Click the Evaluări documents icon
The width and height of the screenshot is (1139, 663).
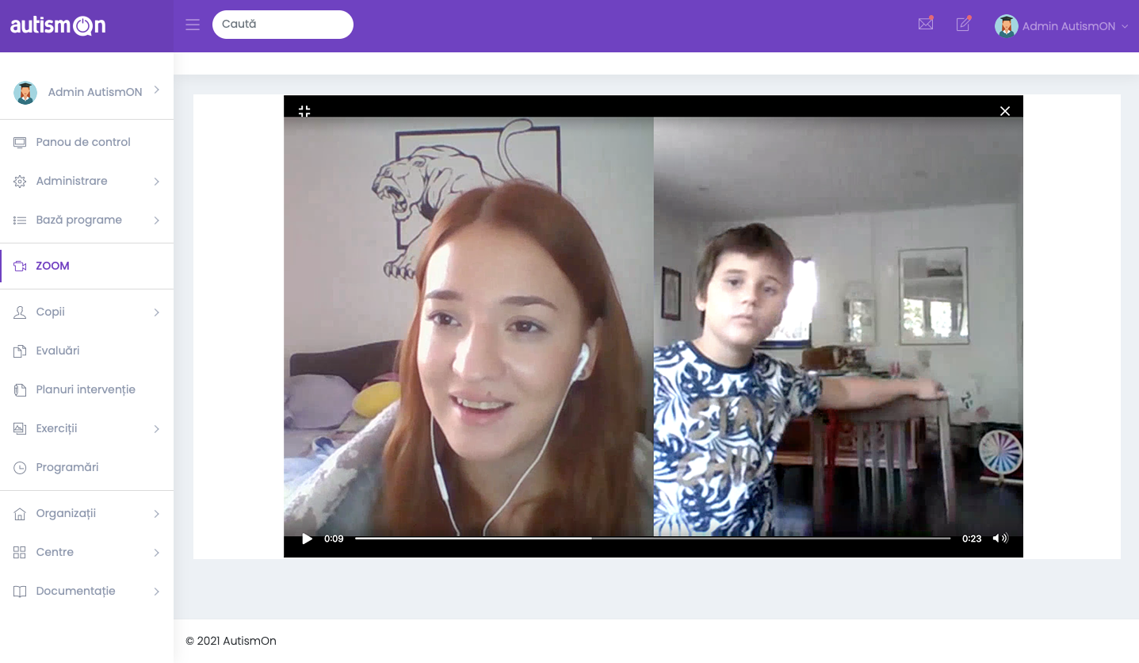tap(20, 351)
